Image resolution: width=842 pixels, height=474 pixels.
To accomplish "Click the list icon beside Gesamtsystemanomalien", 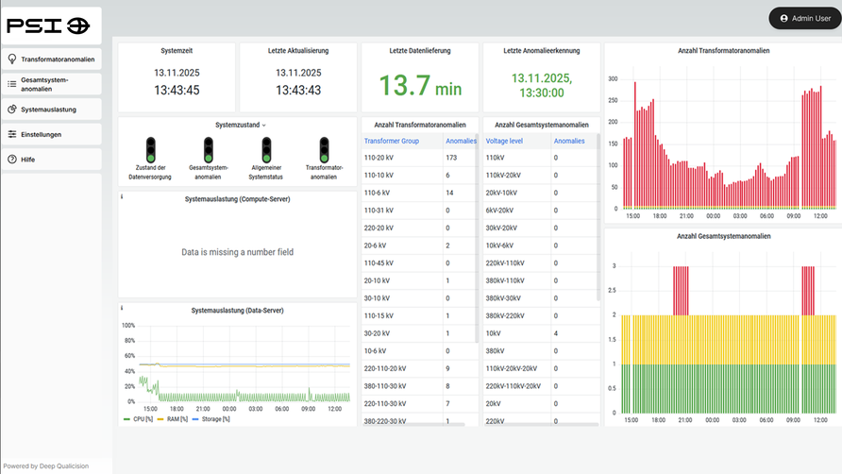I will click(x=12, y=84).
